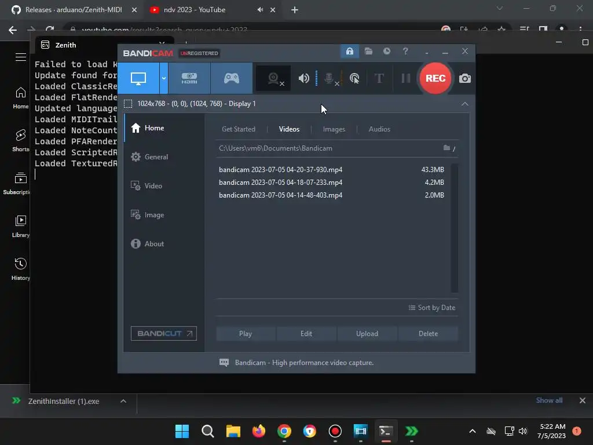Viewport: 593px width, 445px height.
Task: Select bandicam 2023-07-05 04-14-48-403.mp4
Action: pos(331,195)
